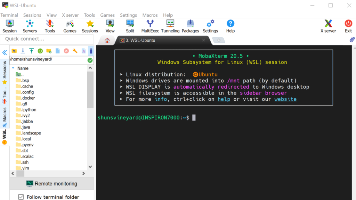356x200 pixels.
Task: Open the Packages toolbar icon
Action: (190, 26)
